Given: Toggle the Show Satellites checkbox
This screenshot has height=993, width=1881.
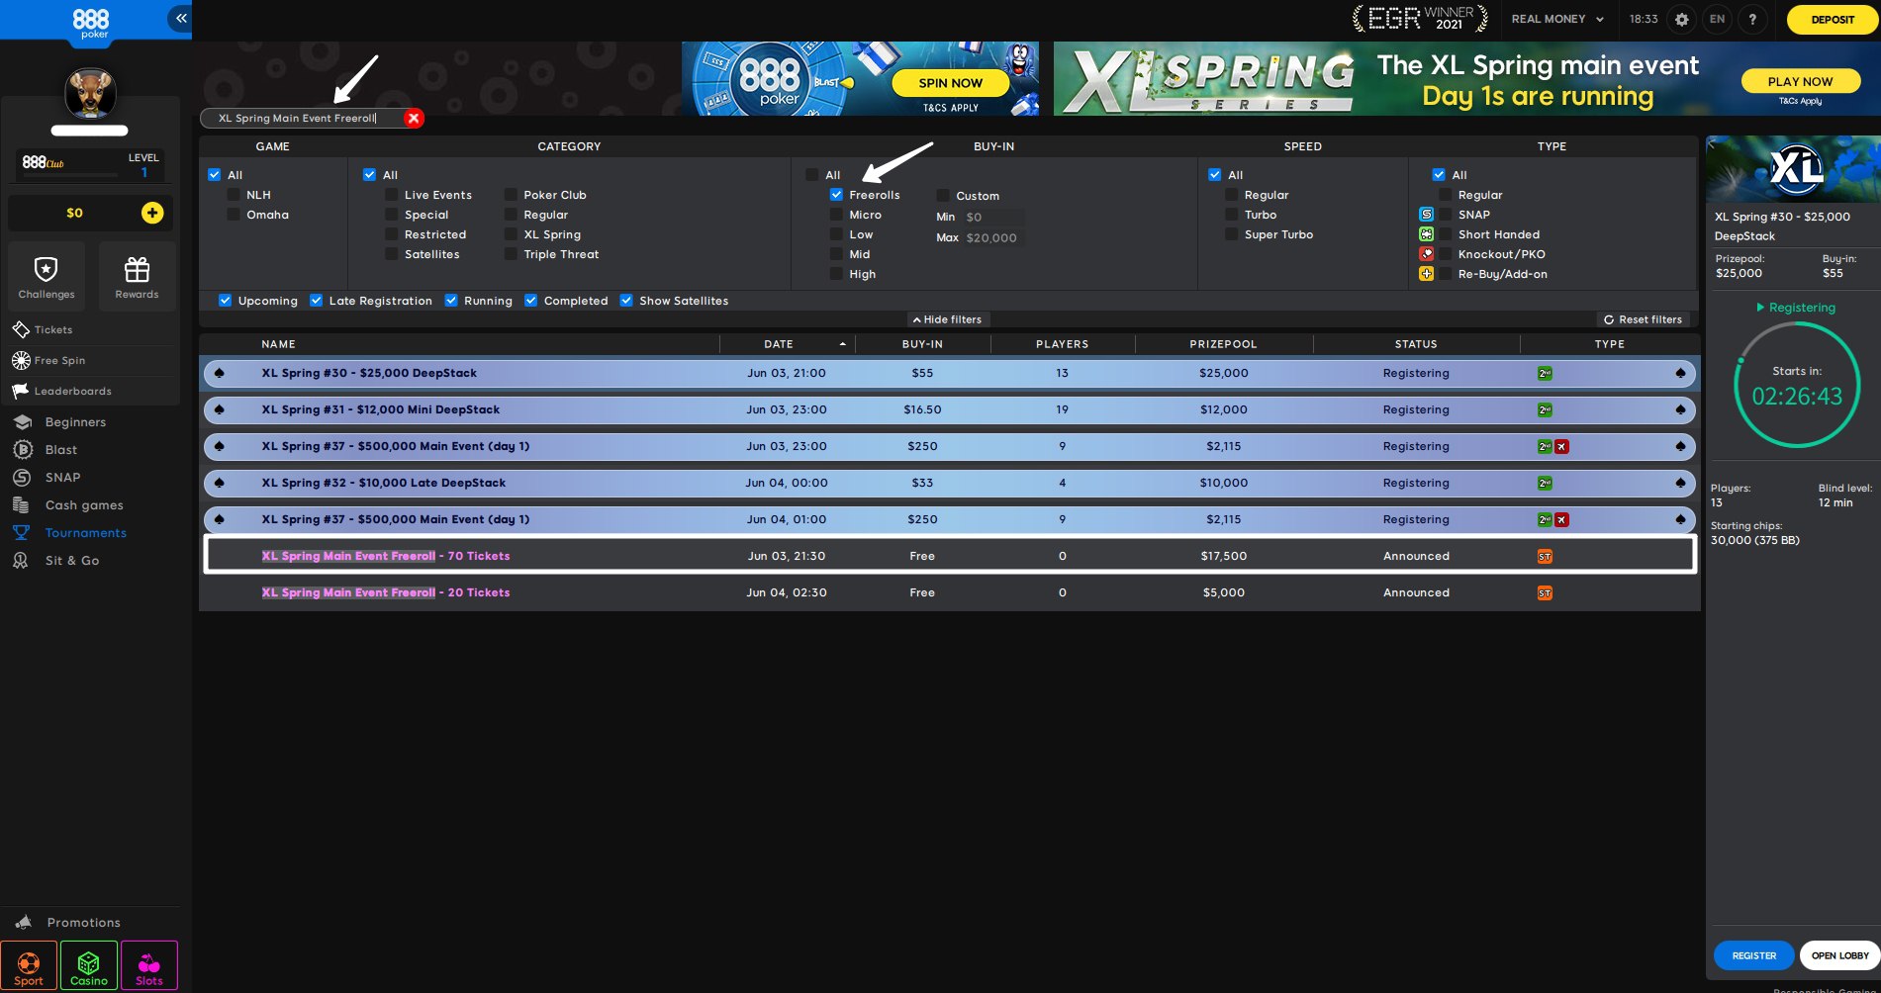Looking at the screenshot, I should click(x=626, y=301).
